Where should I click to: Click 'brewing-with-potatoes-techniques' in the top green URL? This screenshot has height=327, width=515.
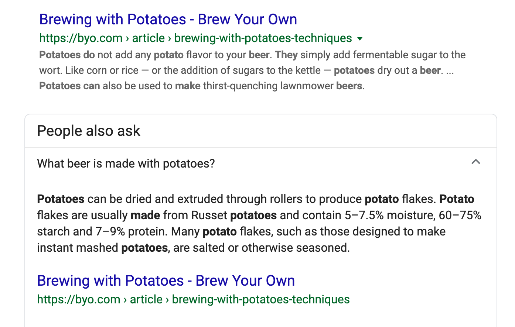pos(263,38)
